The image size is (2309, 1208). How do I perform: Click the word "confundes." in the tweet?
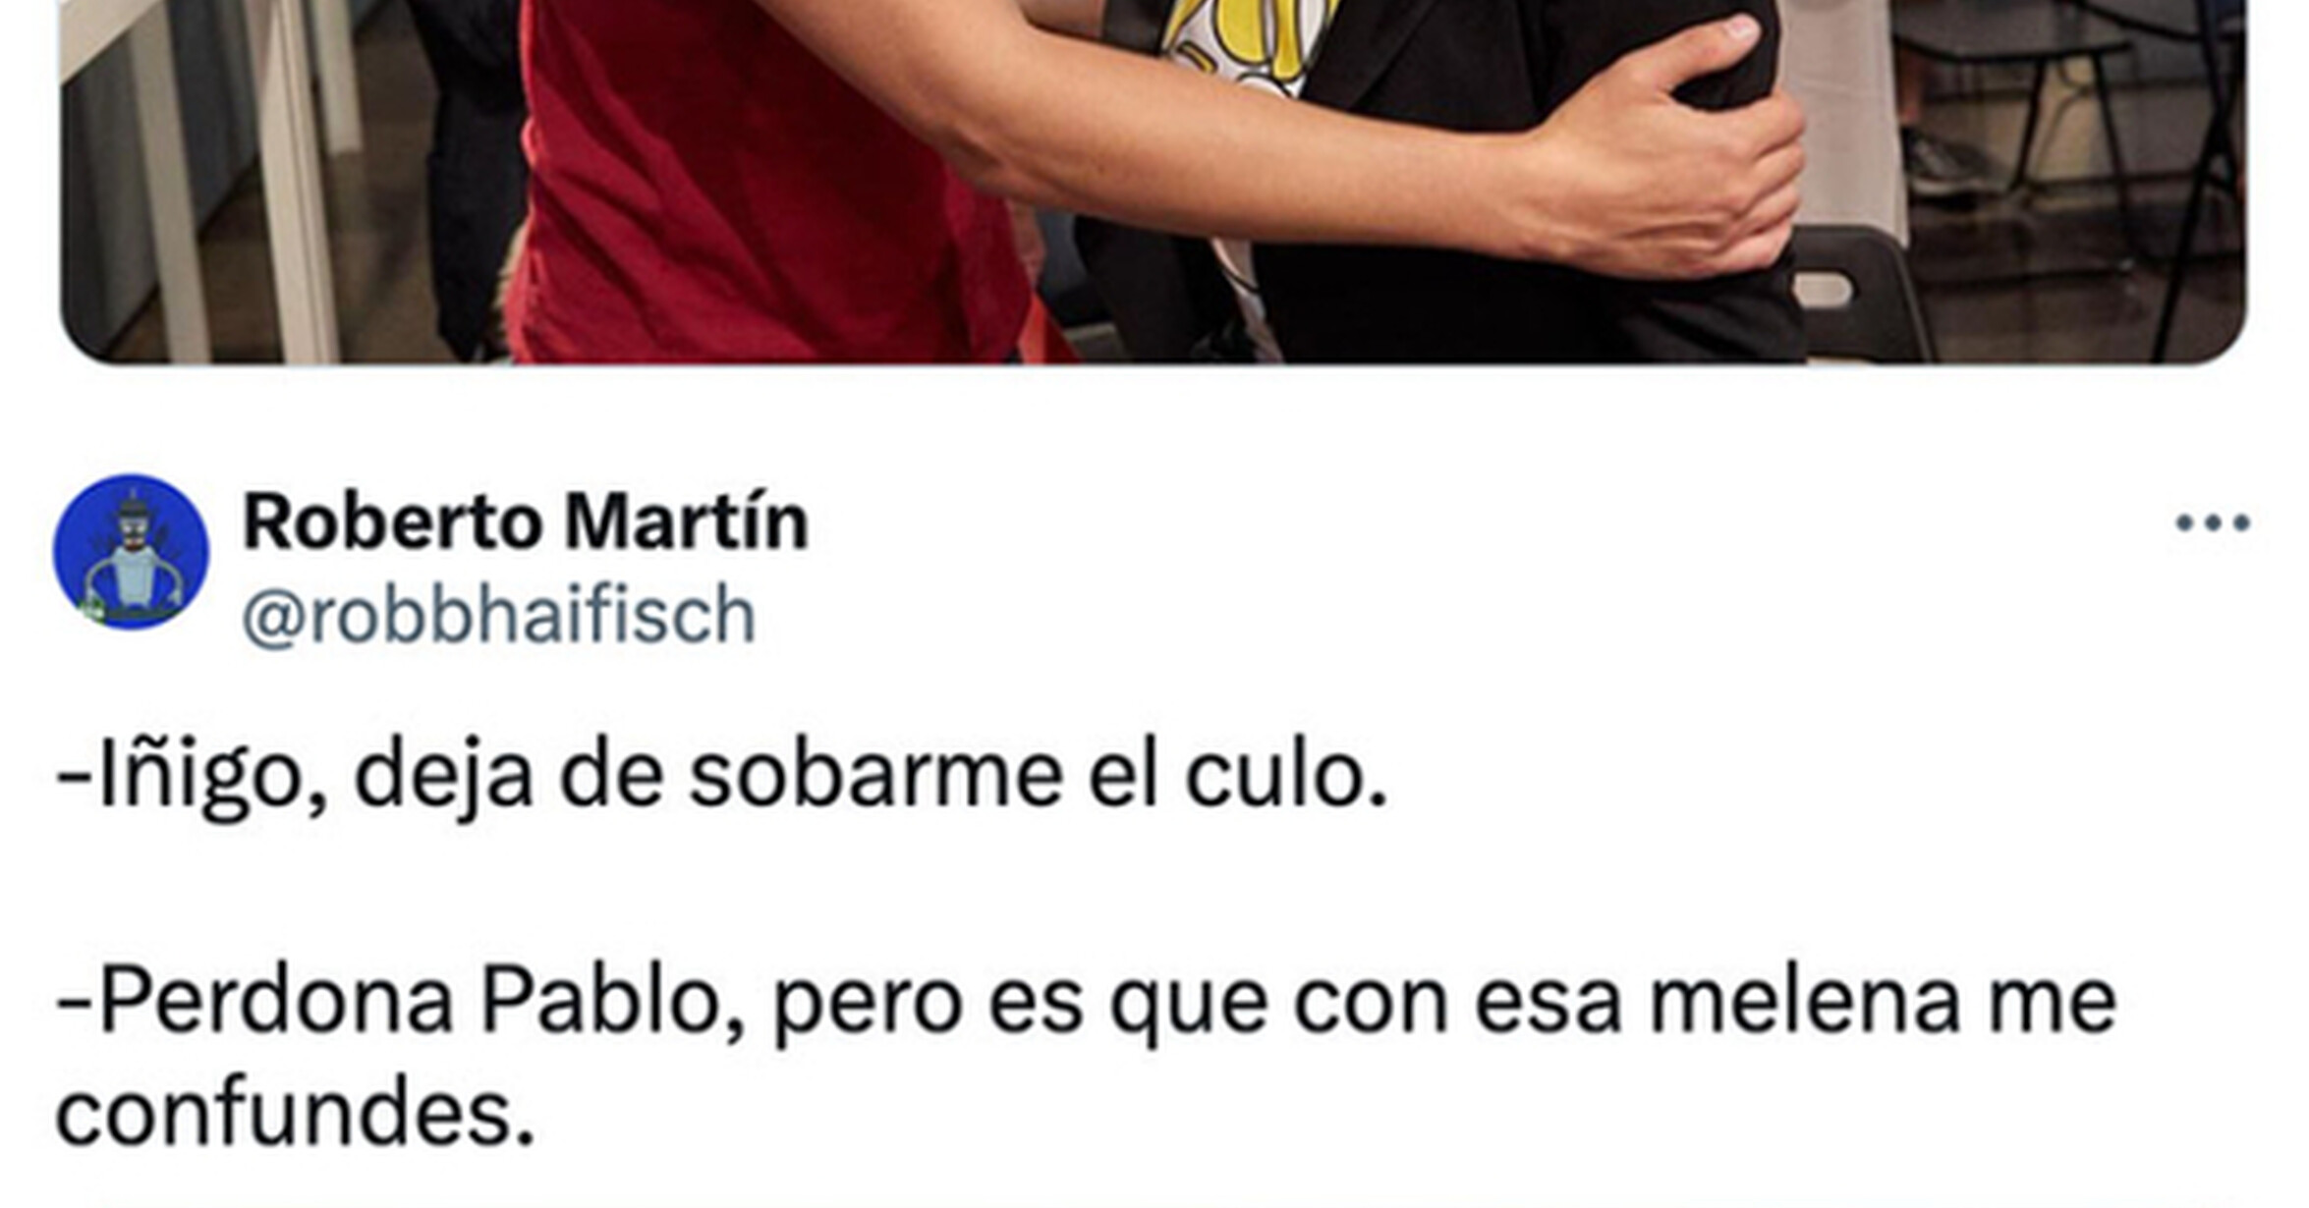295,1117
